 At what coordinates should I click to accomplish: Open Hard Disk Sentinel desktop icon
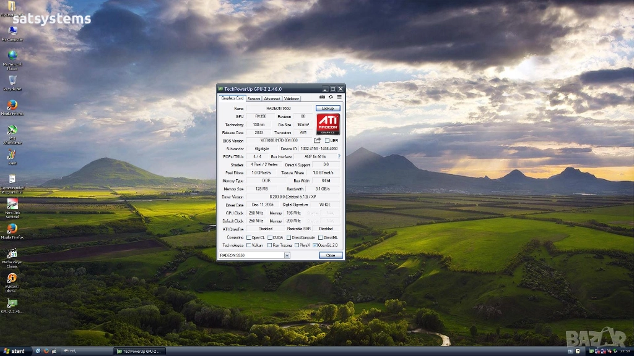12,205
